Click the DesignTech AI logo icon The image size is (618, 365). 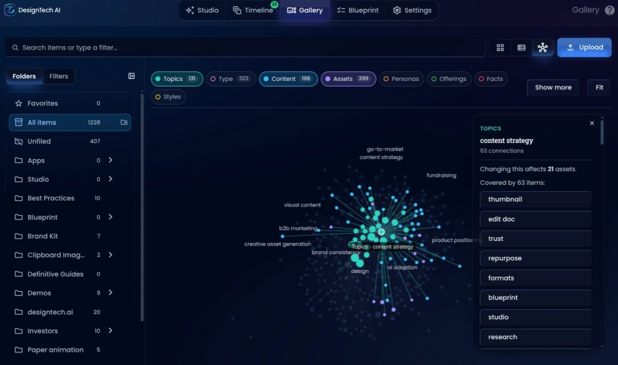pyautogui.click(x=10, y=10)
